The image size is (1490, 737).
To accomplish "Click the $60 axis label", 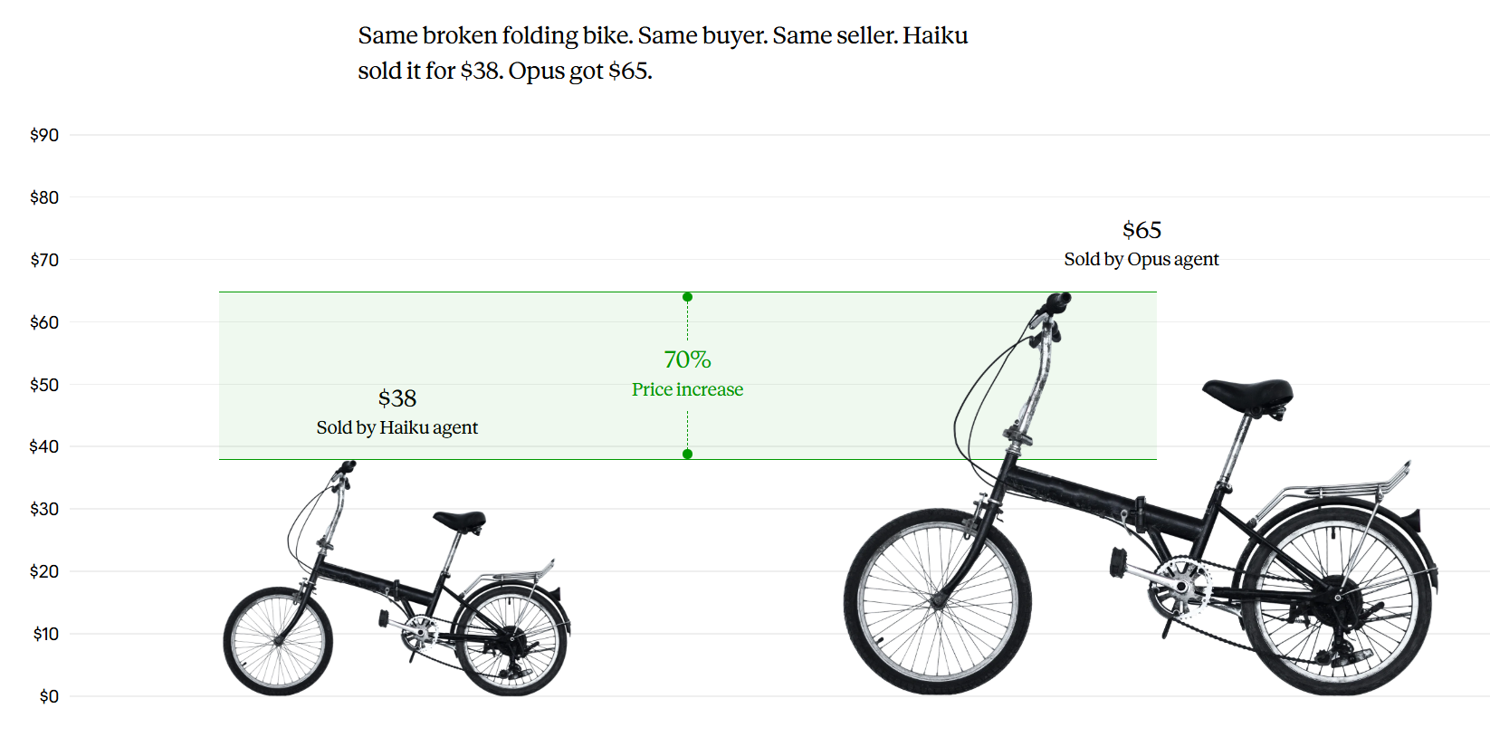I will click(x=44, y=322).
